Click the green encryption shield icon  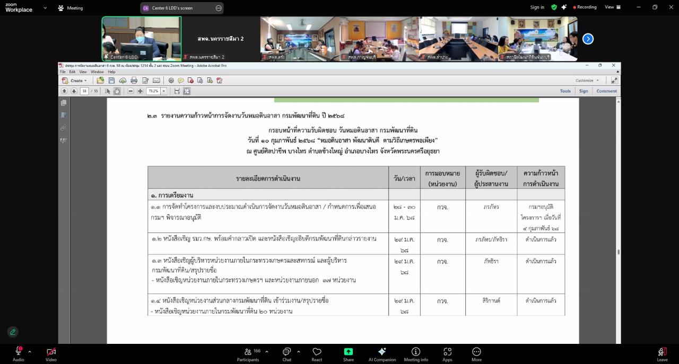pos(554,7)
